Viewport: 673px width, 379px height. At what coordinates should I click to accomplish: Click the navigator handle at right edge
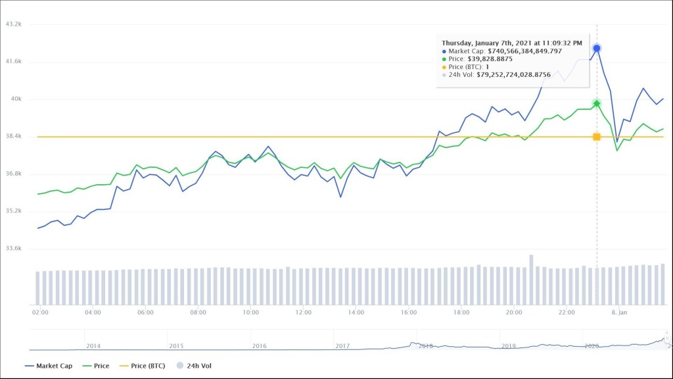(666, 338)
